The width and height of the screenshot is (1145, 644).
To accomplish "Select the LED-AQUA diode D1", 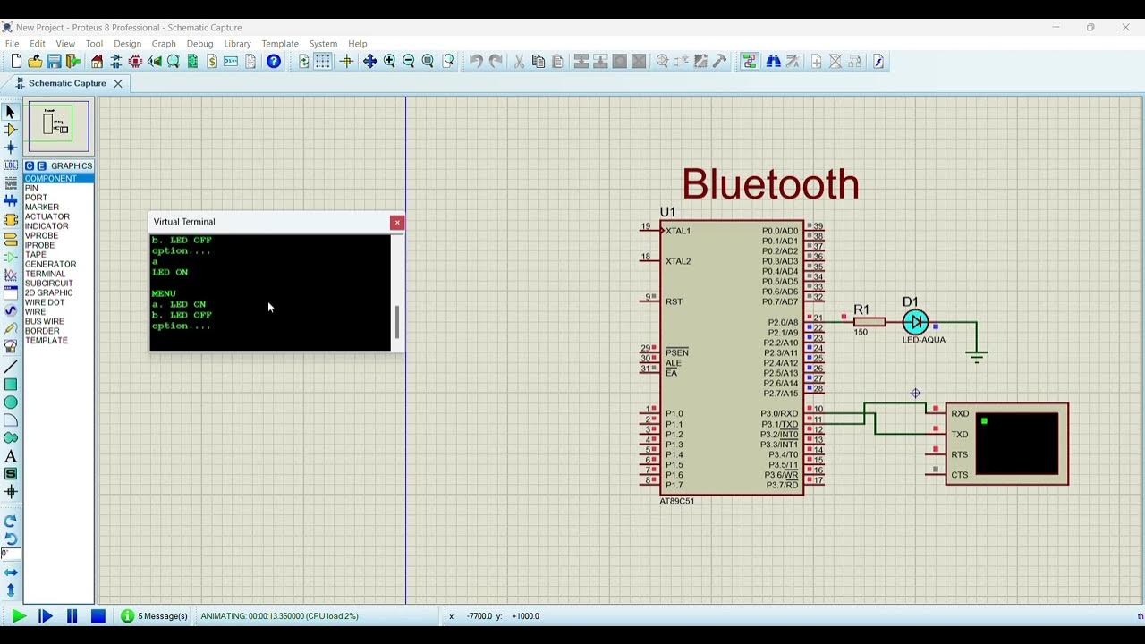I will click(x=915, y=322).
